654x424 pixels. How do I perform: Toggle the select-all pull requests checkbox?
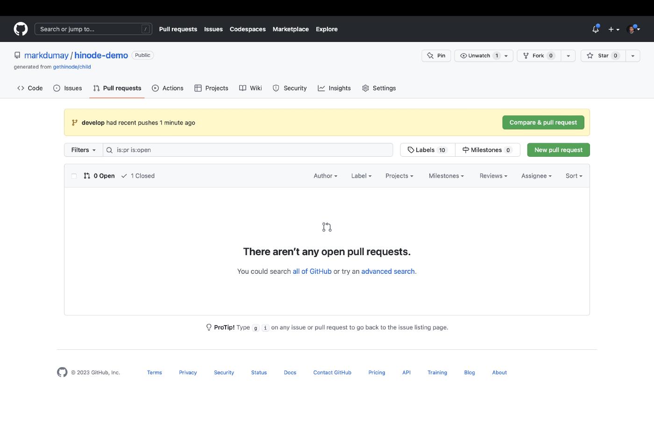point(74,176)
